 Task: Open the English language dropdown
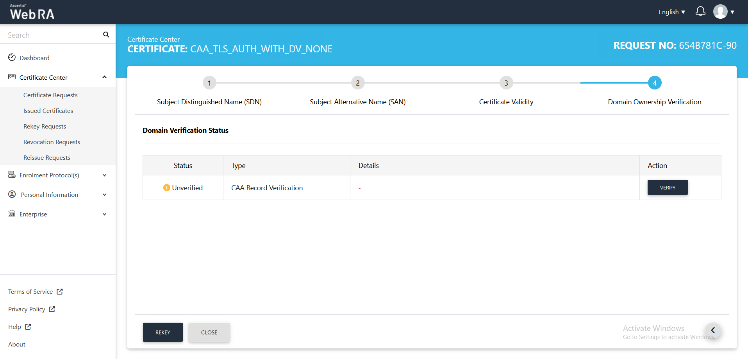click(x=671, y=12)
